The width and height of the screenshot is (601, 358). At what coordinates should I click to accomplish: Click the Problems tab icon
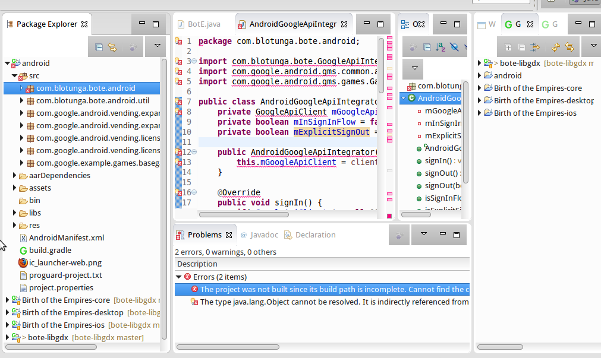coord(180,235)
